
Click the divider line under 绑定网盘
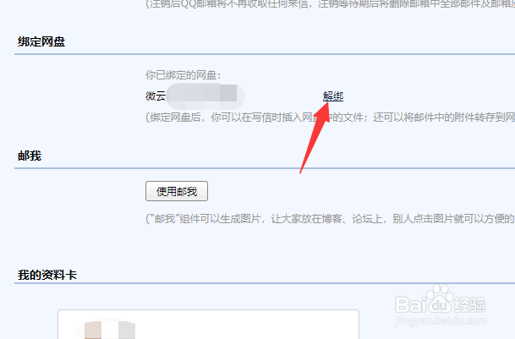point(265,54)
